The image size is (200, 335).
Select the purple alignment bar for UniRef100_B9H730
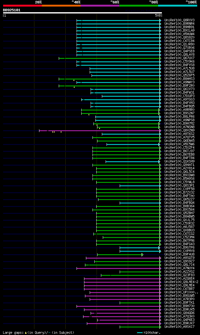[118, 306]
